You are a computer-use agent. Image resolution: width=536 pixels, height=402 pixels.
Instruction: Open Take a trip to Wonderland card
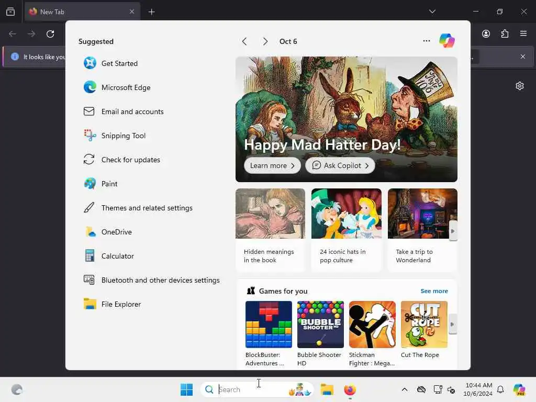422,230
